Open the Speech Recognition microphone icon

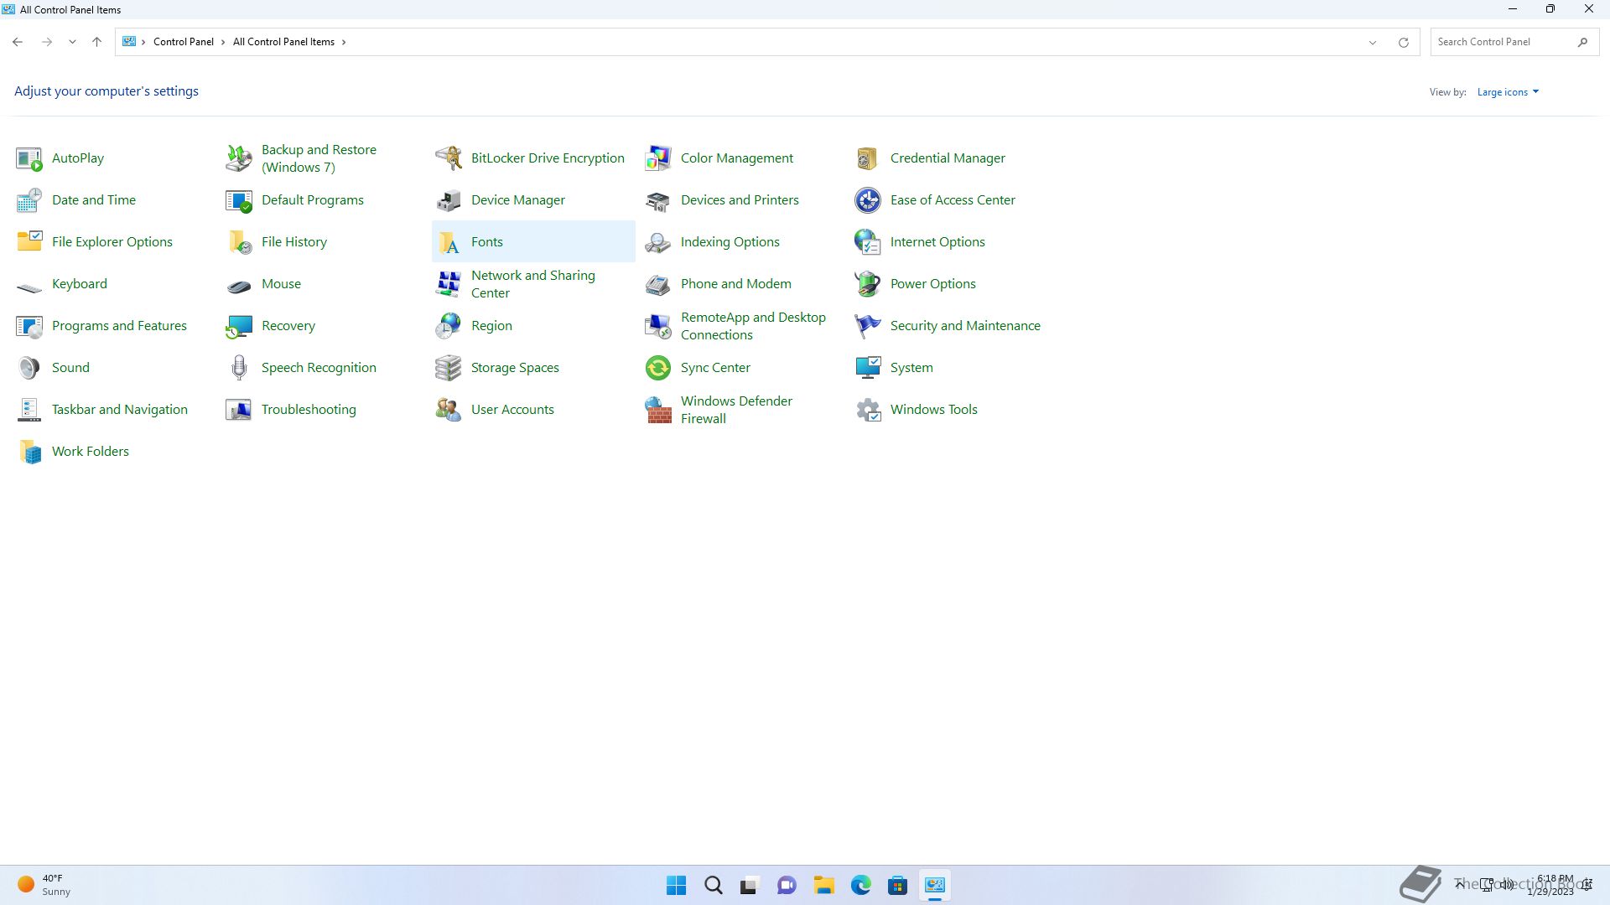pyautogui.click(x=239, y=368)
